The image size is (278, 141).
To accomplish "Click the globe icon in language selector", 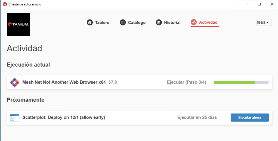I will [259, 23].
